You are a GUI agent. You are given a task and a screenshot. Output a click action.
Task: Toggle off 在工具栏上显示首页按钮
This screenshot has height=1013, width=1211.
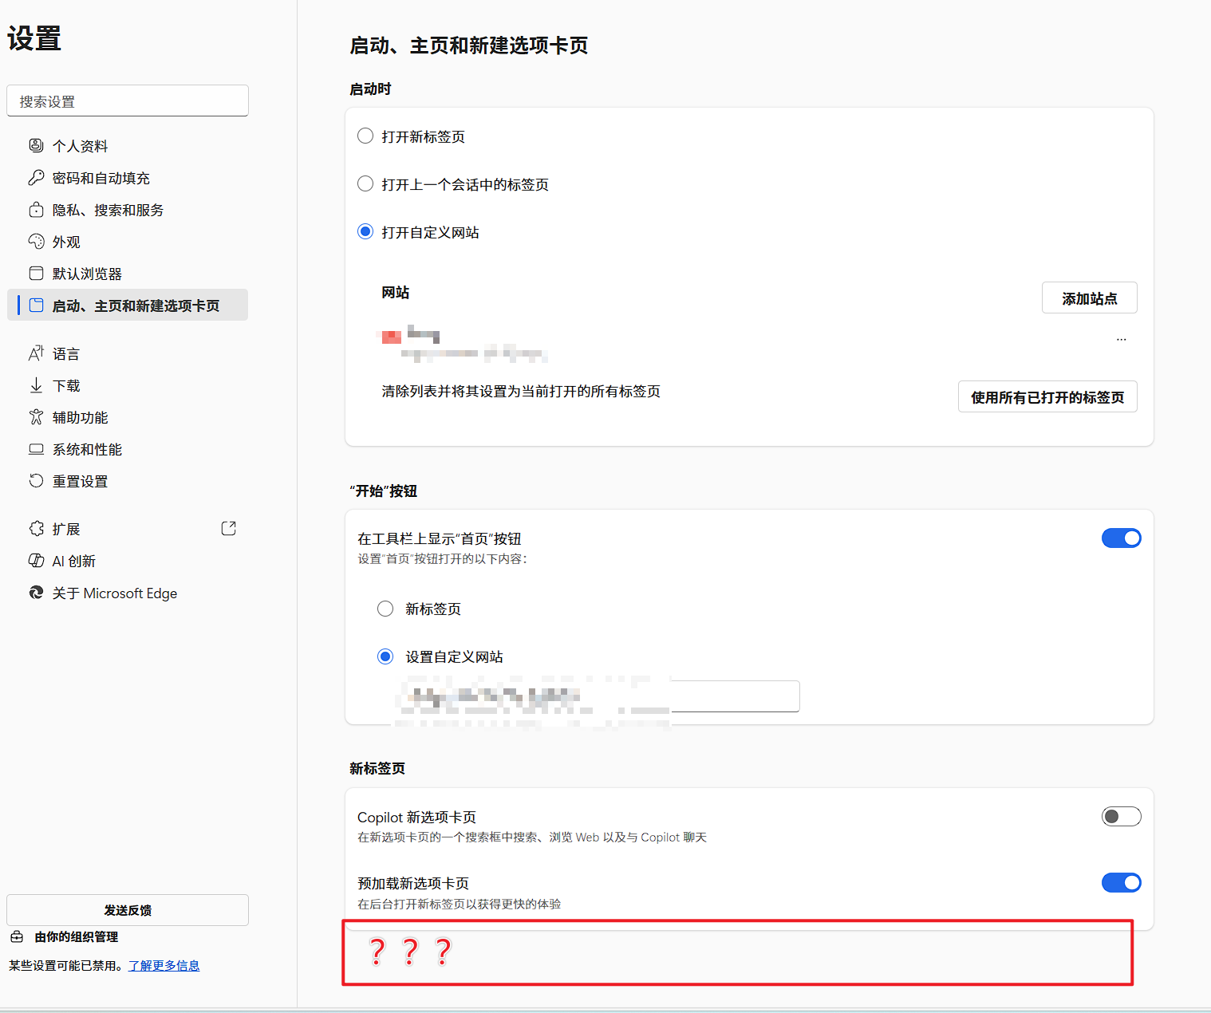(x=1121, y=538)
